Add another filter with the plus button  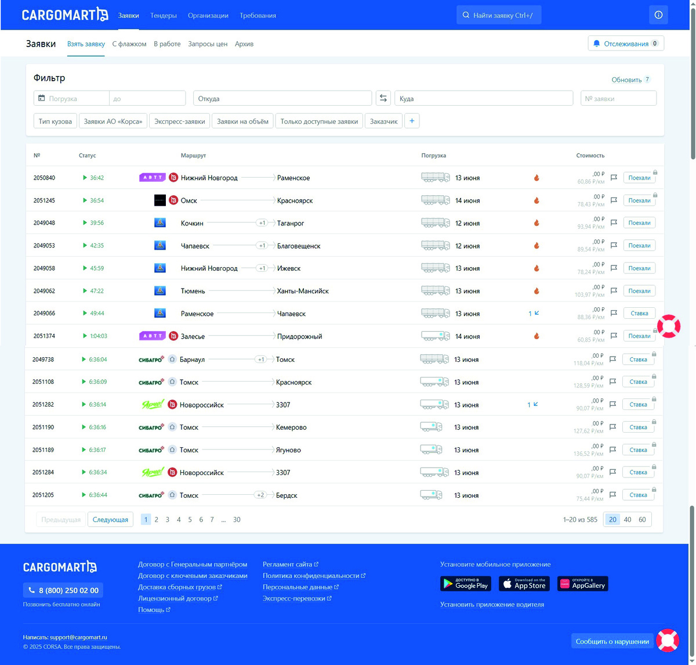(x=412, y=121)
